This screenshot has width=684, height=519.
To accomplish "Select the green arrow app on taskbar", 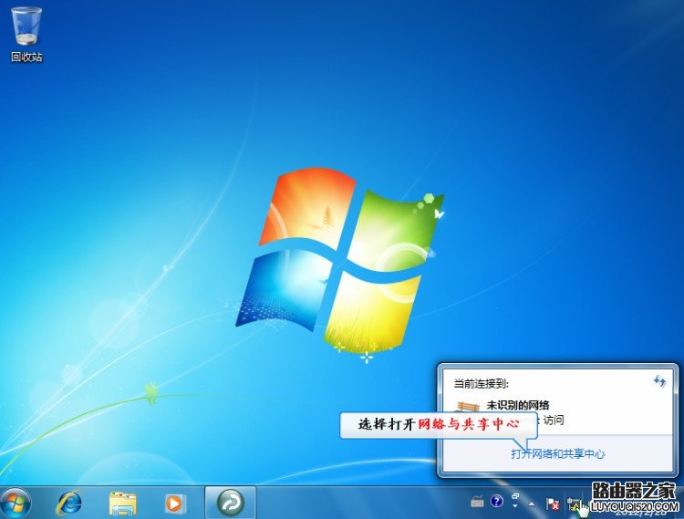I will tap(231, 503).
